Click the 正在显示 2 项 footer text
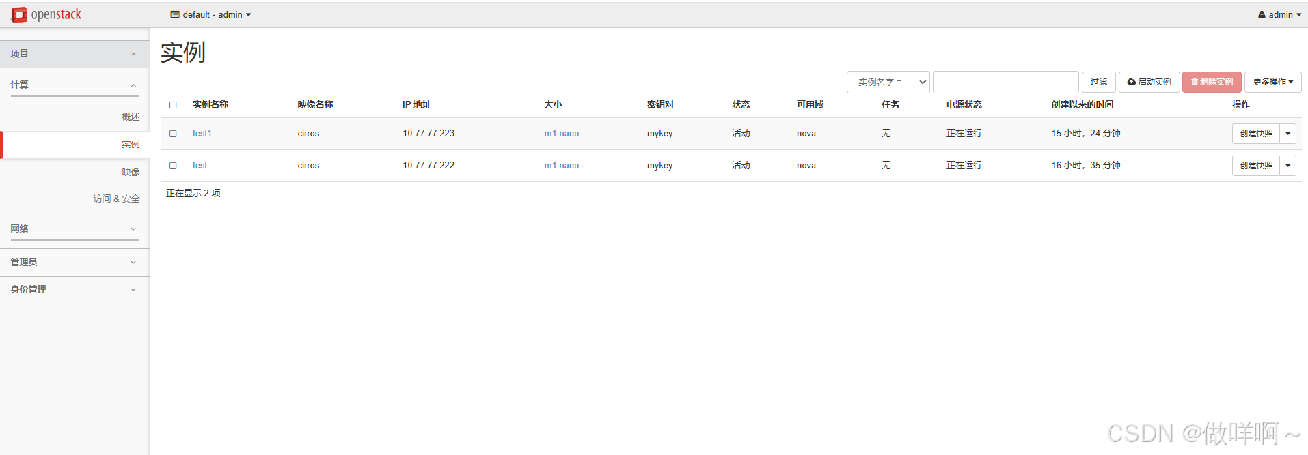Viewport: 1308px width, 455px height. click(x=193, y=194)
